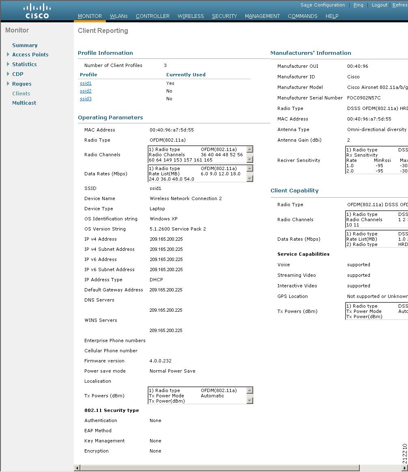Select CDP in the sidebar
Viewport: 408px width, 472px height.
click(x=17, y=74)
